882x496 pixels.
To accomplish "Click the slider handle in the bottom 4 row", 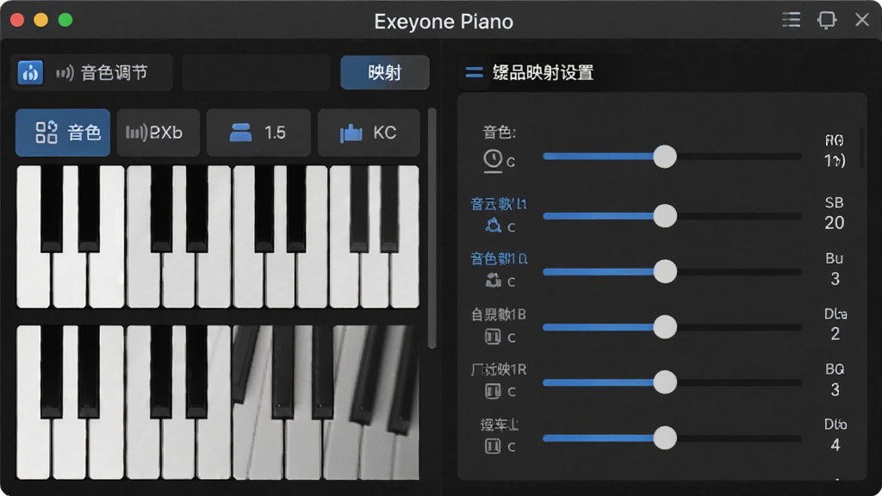I will [665, 437].
